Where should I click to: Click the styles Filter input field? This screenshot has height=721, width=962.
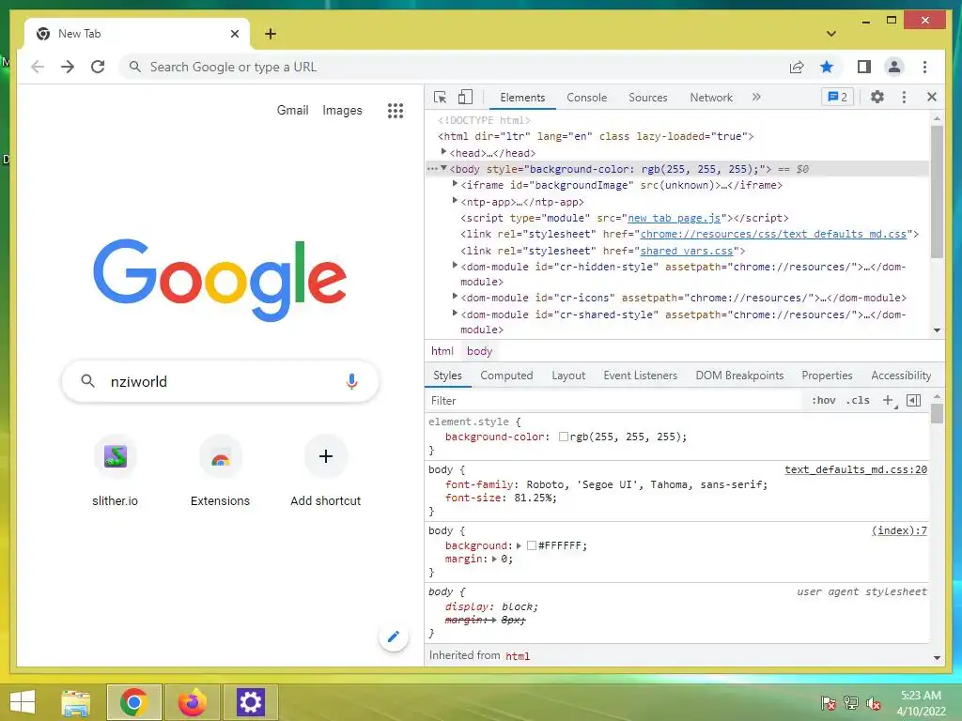pyautogui.click(x=613, y=400)
